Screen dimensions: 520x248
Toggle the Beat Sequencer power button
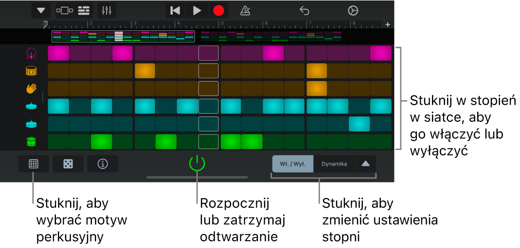(197, 163)
